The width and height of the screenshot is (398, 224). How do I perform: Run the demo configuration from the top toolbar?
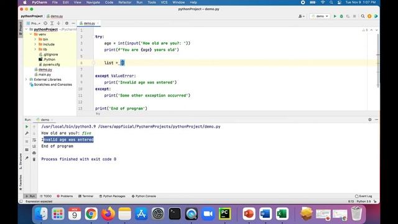point(335,16)
